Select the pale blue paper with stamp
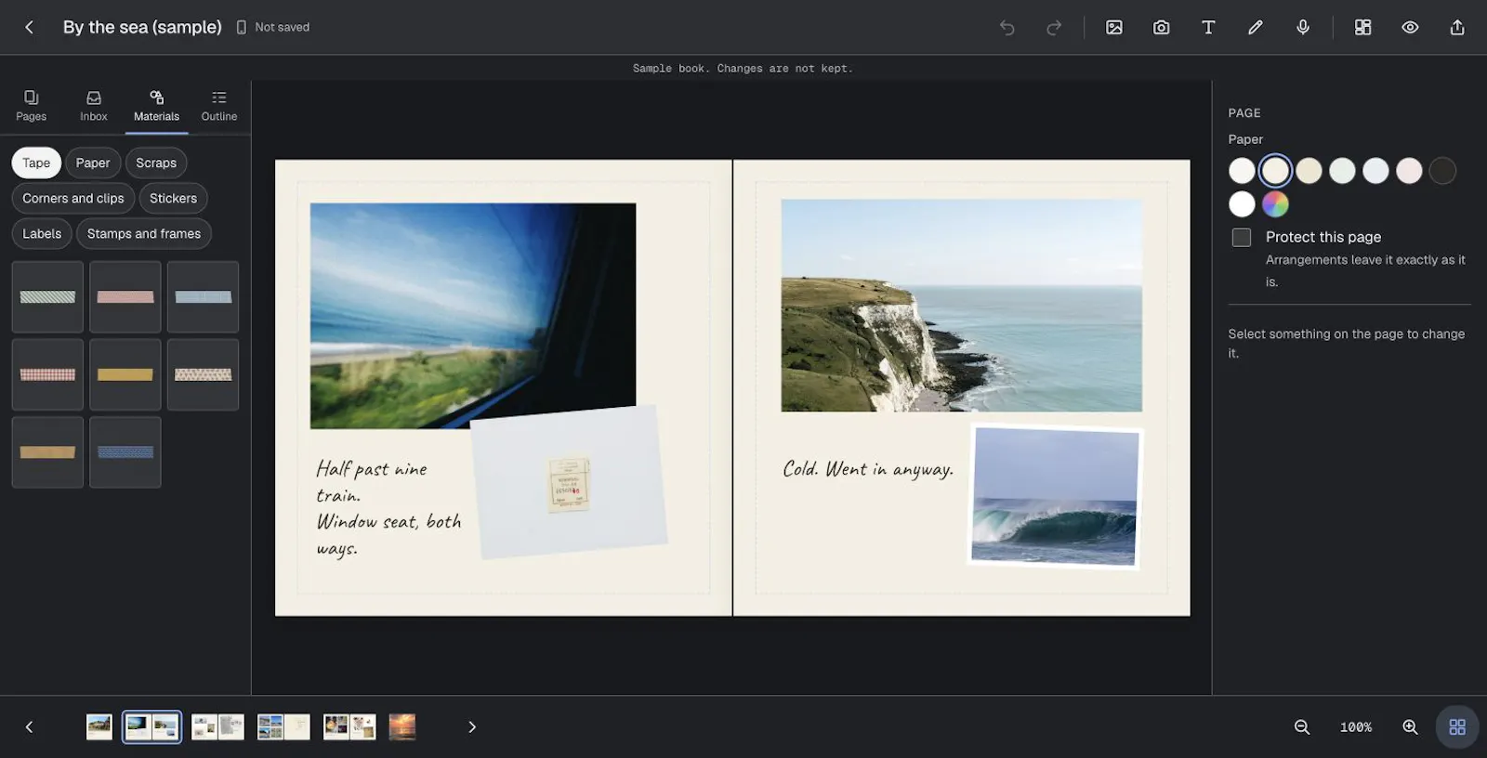 pos(570,483)
